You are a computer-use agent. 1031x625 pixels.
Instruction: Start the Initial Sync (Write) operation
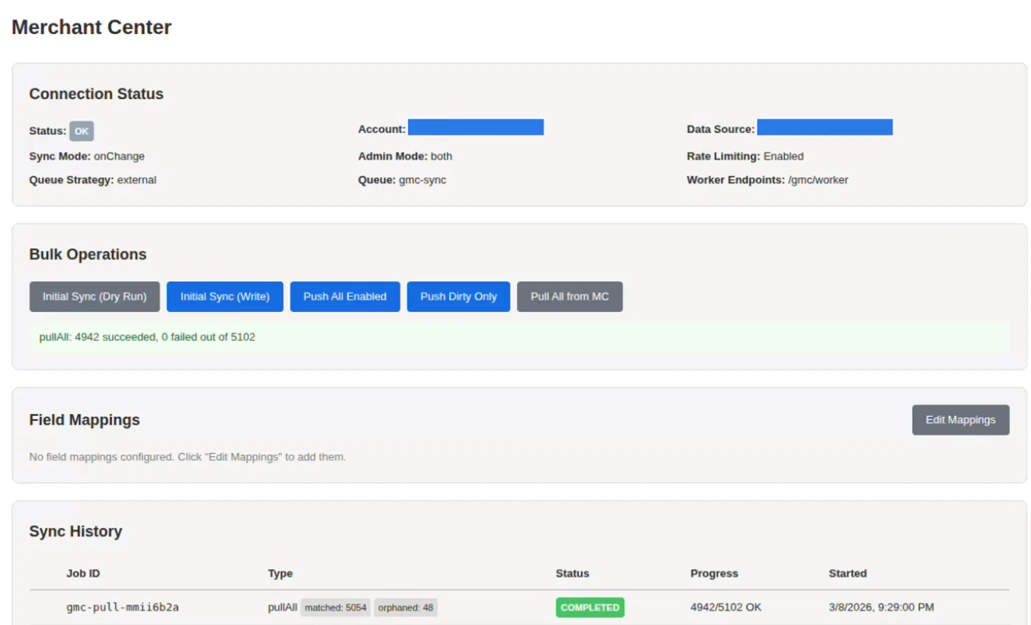coord(225,297)
